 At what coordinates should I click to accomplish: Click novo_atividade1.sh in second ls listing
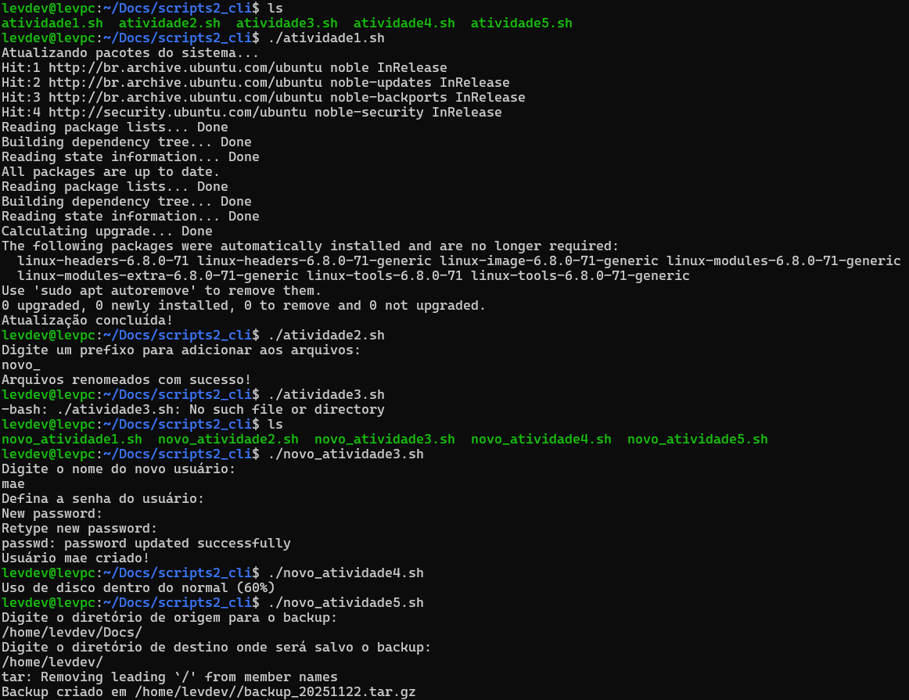72,440
